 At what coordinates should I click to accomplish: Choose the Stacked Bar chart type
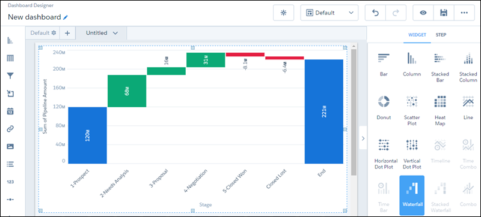point(440,68)
